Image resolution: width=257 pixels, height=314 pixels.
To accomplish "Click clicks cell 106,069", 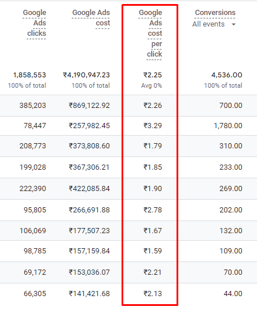I will point(33,231).
